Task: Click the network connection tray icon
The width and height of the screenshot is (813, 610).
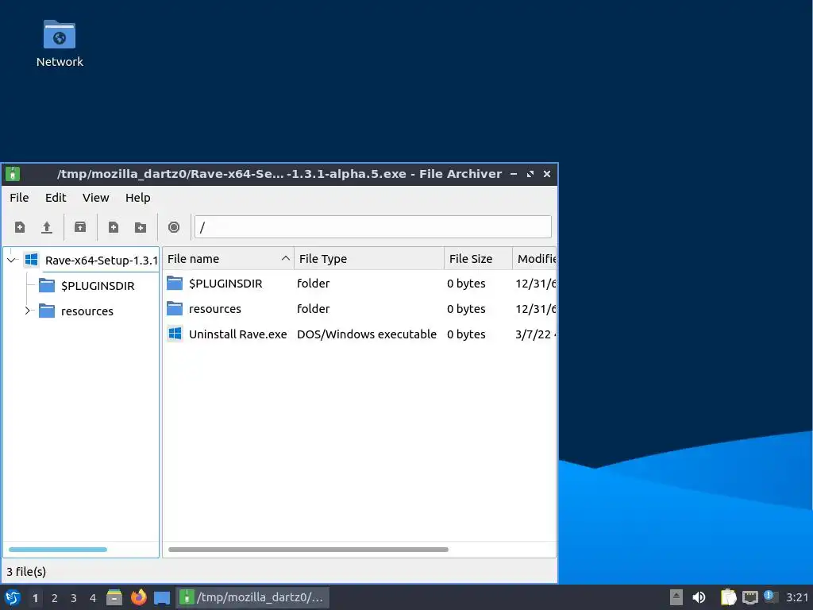Action: click(x=749, y=597)
